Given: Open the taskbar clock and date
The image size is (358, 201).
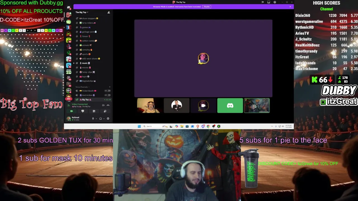Looking at the screenshot, I should (x=289, y=126).
